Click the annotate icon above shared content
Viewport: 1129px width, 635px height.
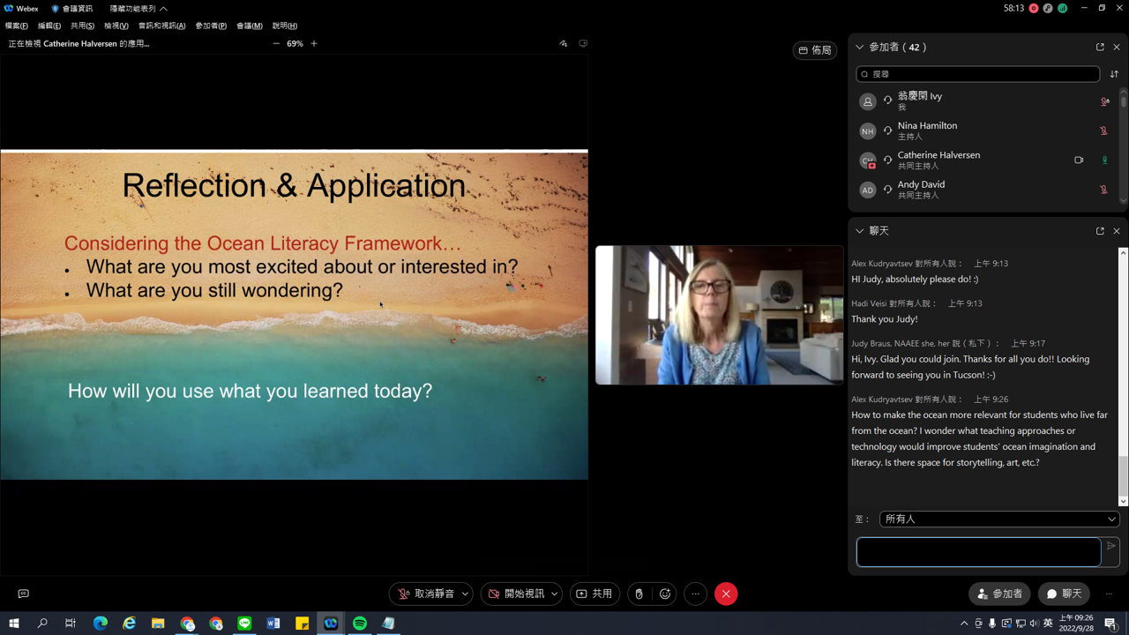563,43
